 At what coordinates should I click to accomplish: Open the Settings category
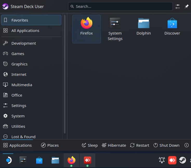click(x=31, y=106)
